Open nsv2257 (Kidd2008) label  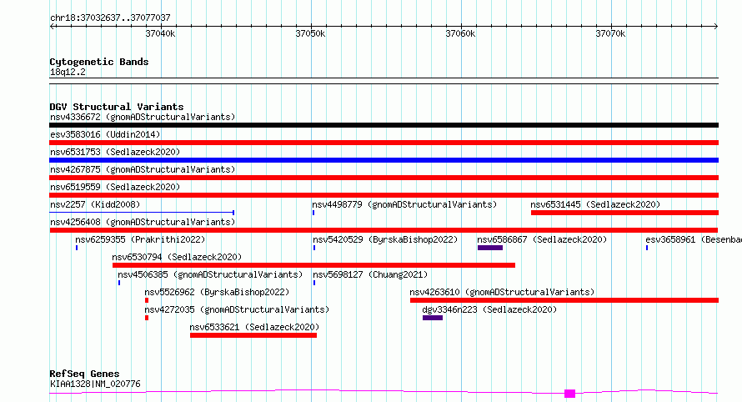(95, 204)
